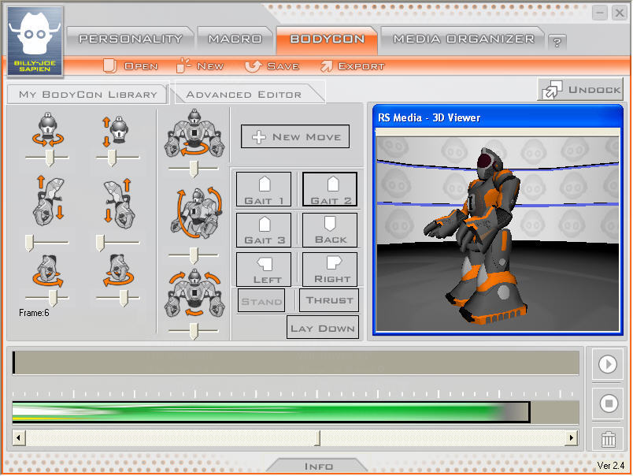Click the timeline scrollbar left arrow

pyautogui.click(x=19, y=437)
